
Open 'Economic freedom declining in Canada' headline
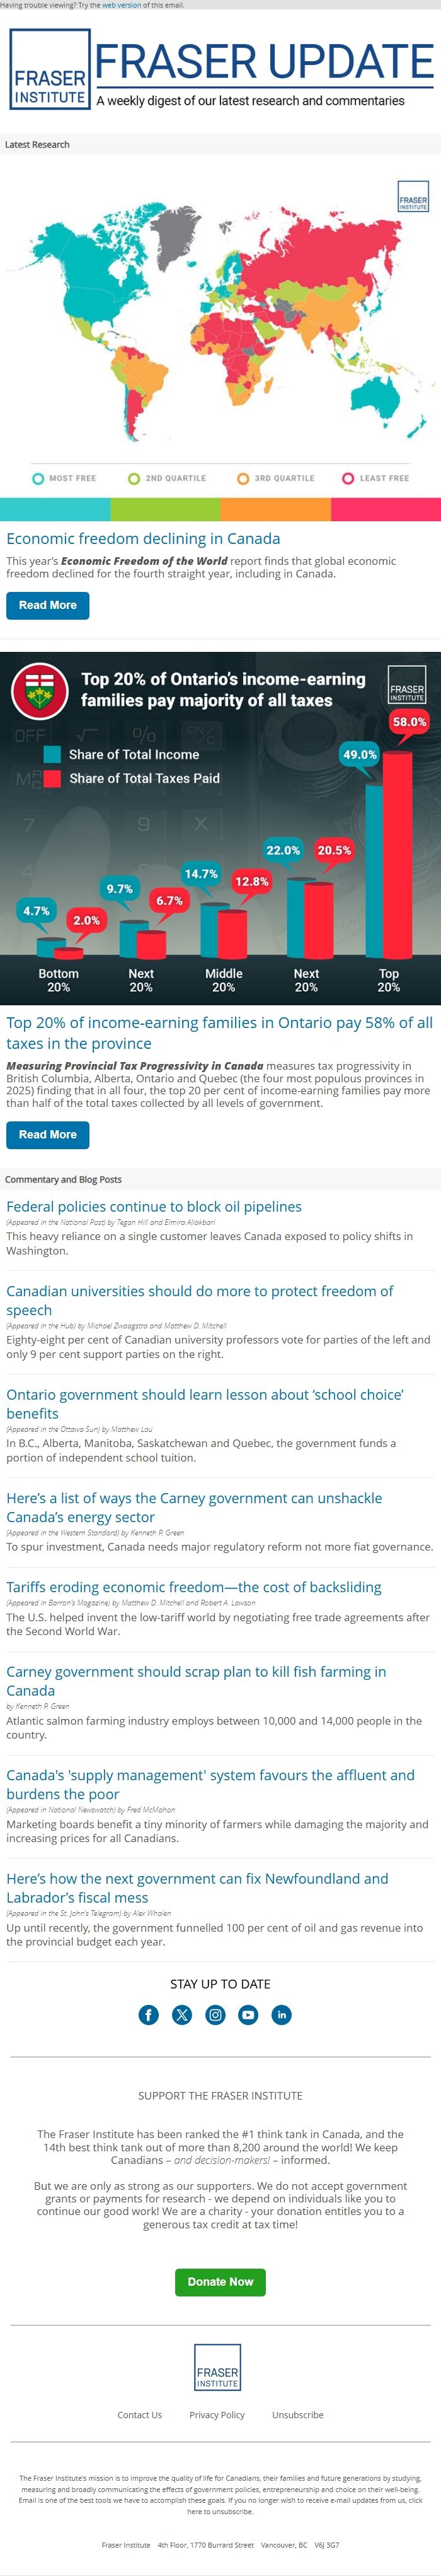[x=142, y=539]
